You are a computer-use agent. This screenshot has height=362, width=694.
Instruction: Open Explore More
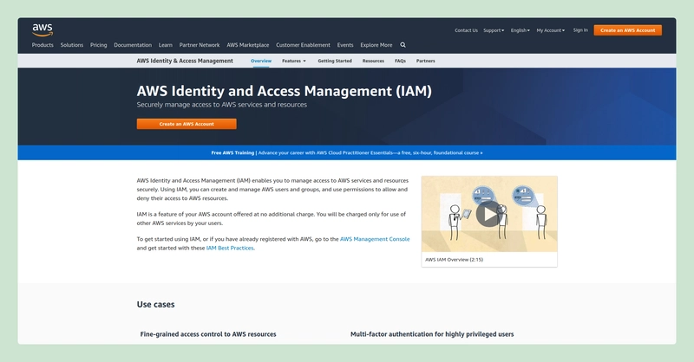click(x=376, y=45)
